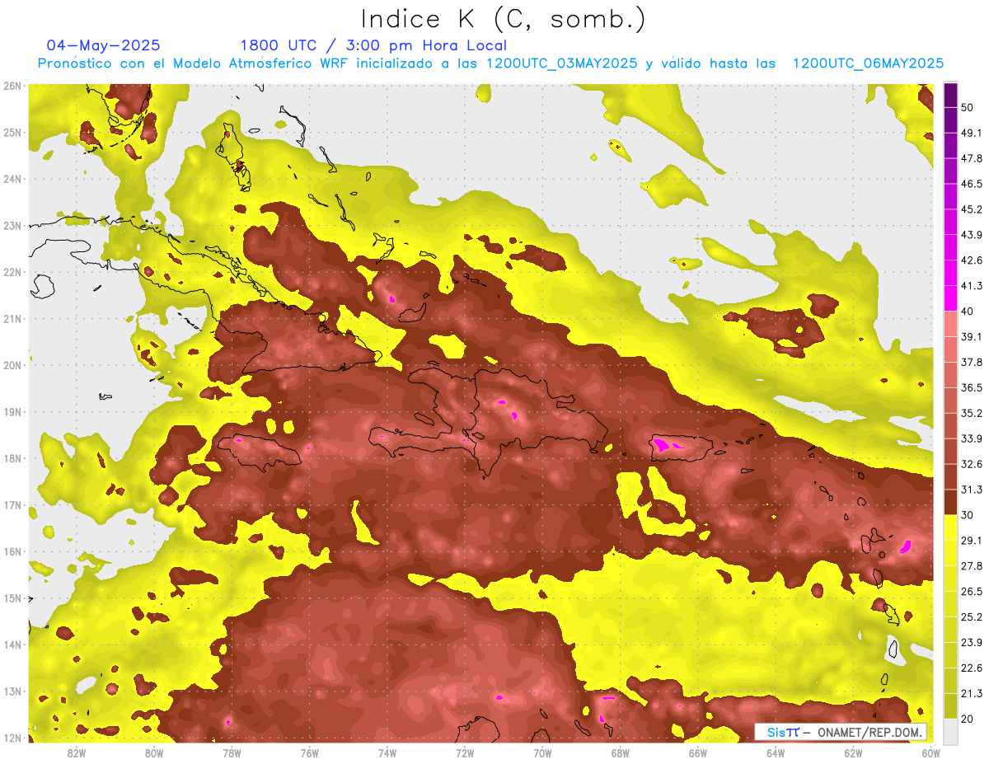This screenshot has width=989, height=764.
Task: Click the latitude label "23N"
Action: point(12,226)
